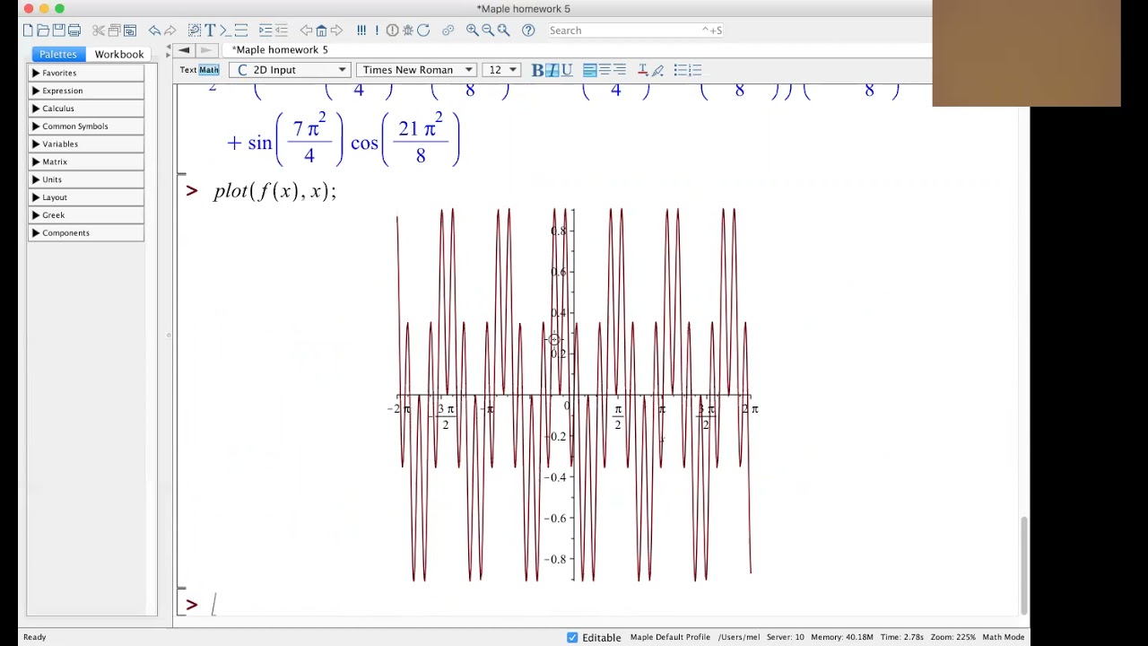Switch input to Math mode
The image size is (1148, 646).
pos(209,70)
